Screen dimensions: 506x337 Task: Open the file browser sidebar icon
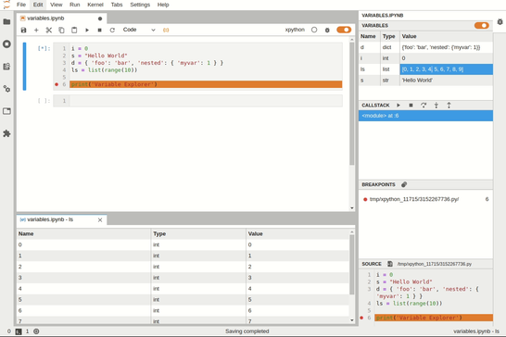point(6,21)
